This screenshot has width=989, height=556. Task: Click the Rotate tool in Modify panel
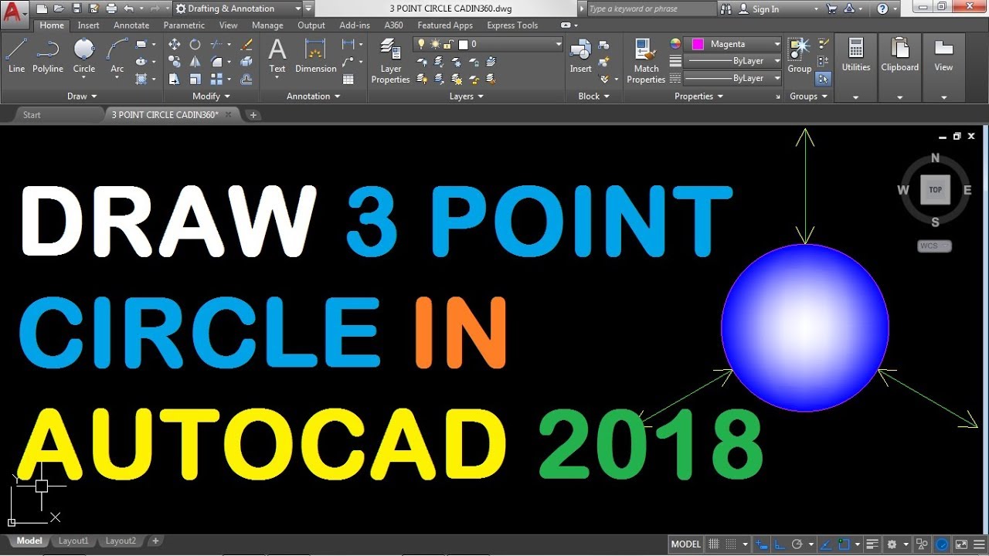[195, 44]
